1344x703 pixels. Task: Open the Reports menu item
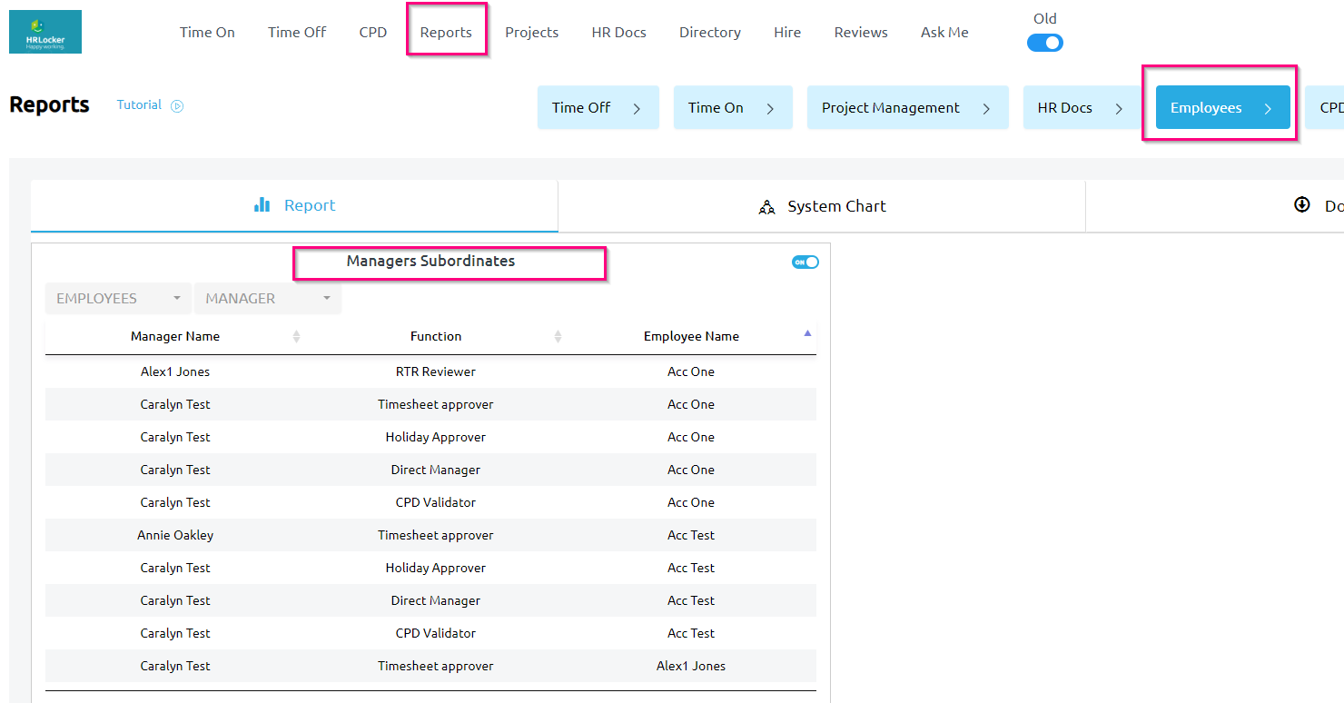coord(446,32)
